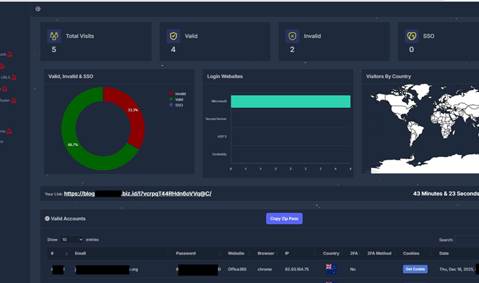This screenshot has height=283, width=479.
Task: Toggle the Valid legend entry in donut chart
Action: [176, 99]
